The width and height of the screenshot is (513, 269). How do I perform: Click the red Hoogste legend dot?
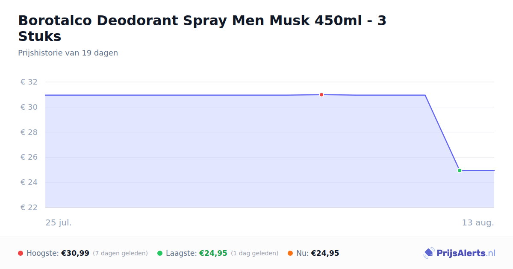coord(21,253)
